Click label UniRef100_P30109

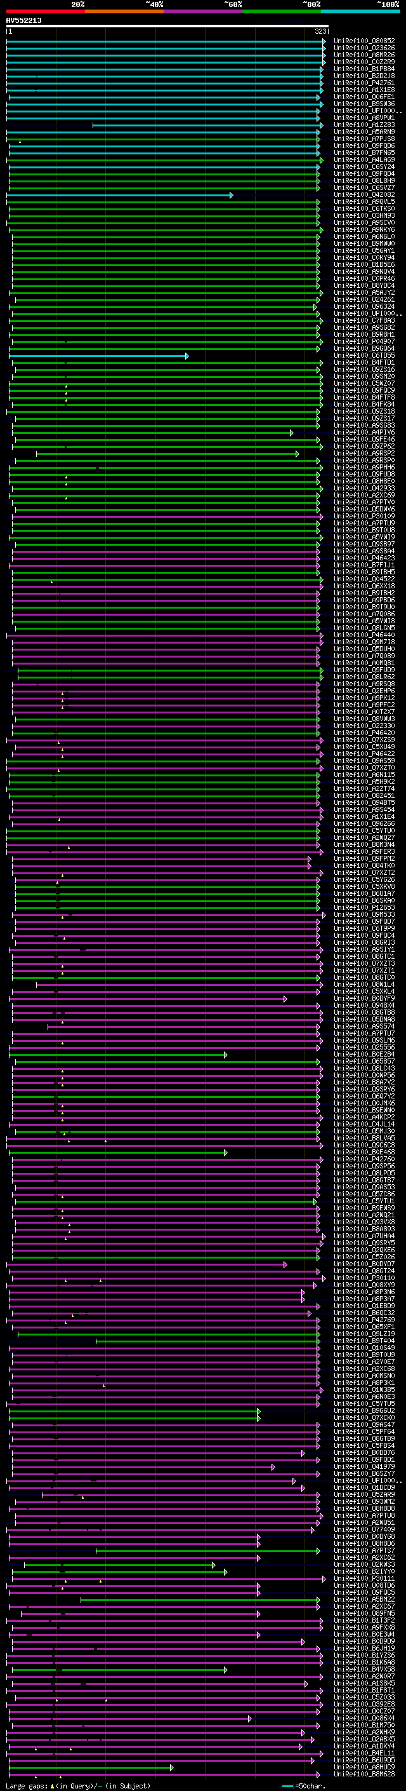pos(364,516)
